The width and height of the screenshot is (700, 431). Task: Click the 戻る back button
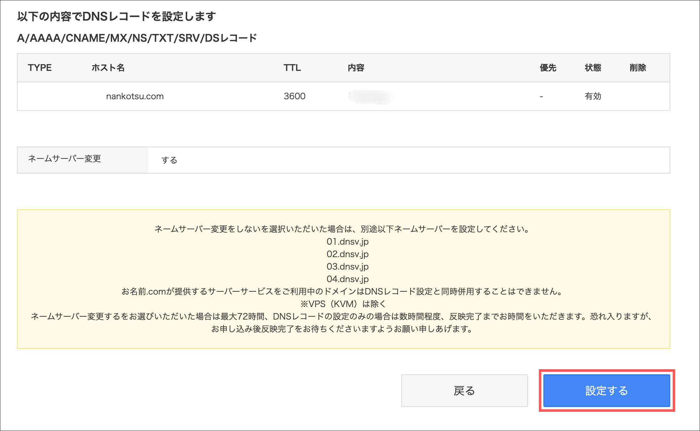pos(464,391)
